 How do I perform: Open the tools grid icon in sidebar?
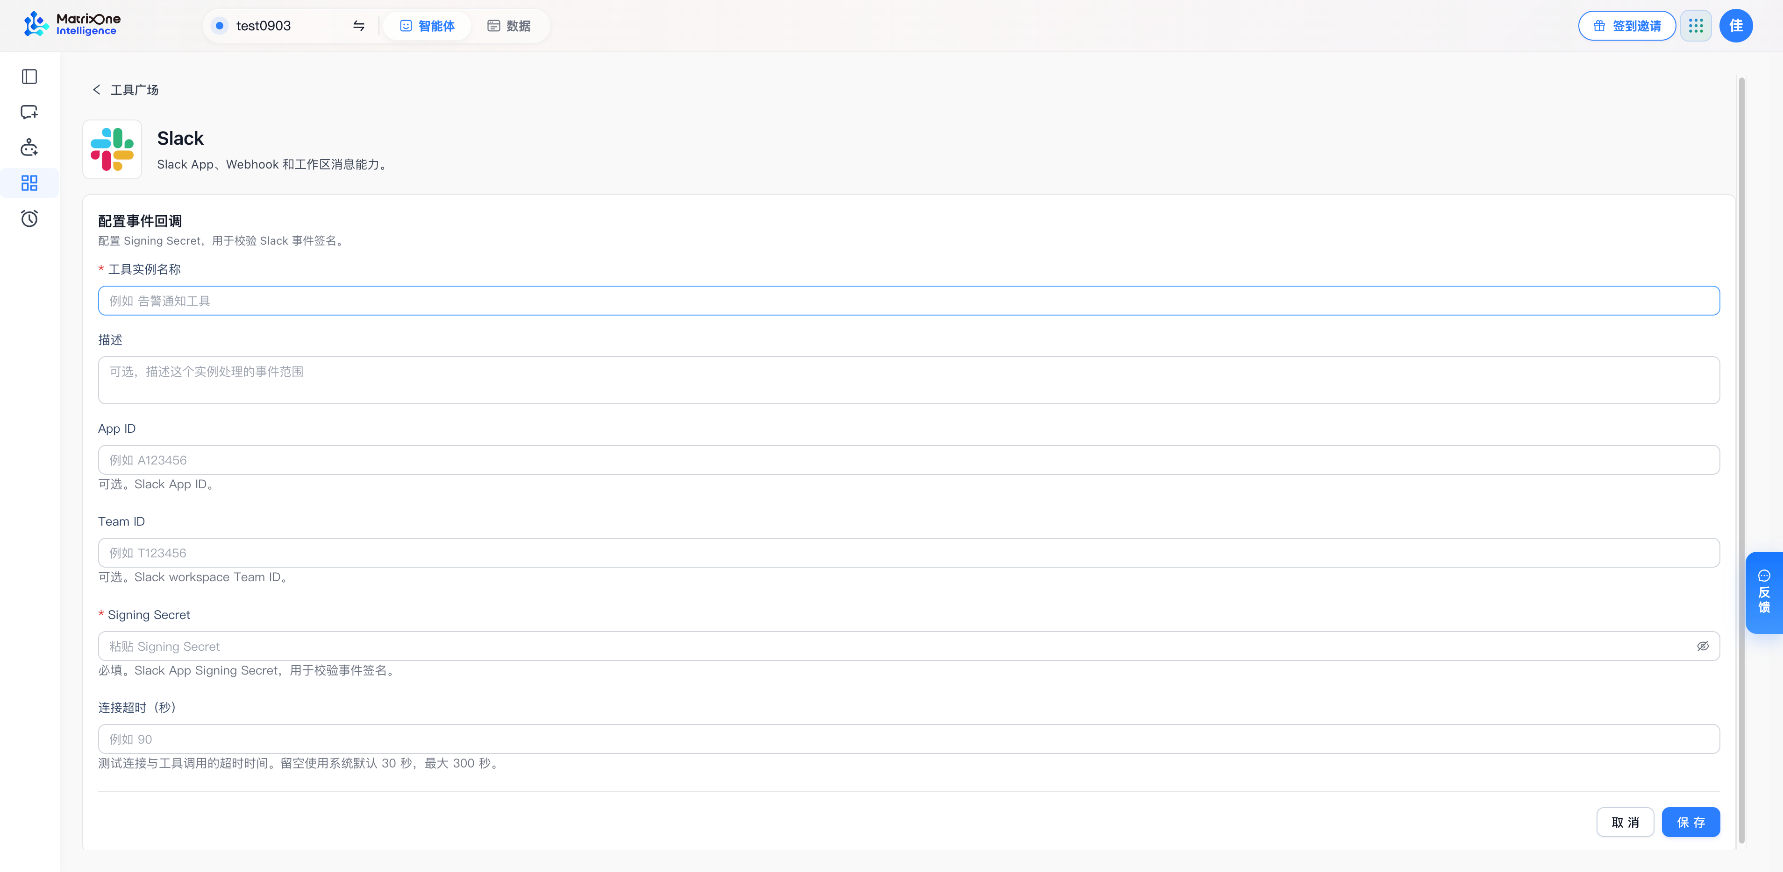tap(29, 183)
